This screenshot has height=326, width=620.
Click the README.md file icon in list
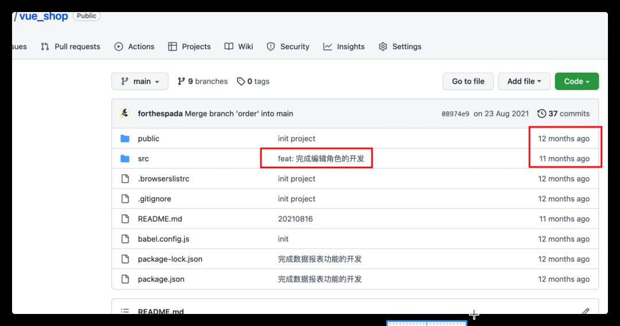click(125, 219)
